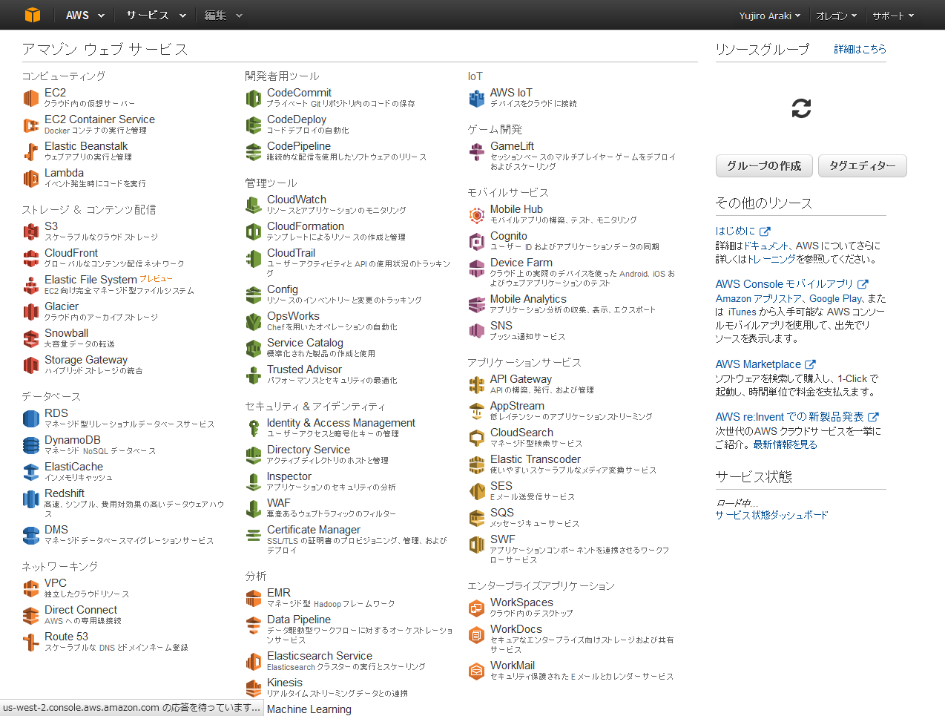Click the CloudWatch icon
Viewport: 945px width, 716px height.
pos(254,205)
